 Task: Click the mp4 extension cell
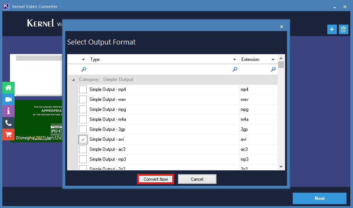tap(258, 89)
